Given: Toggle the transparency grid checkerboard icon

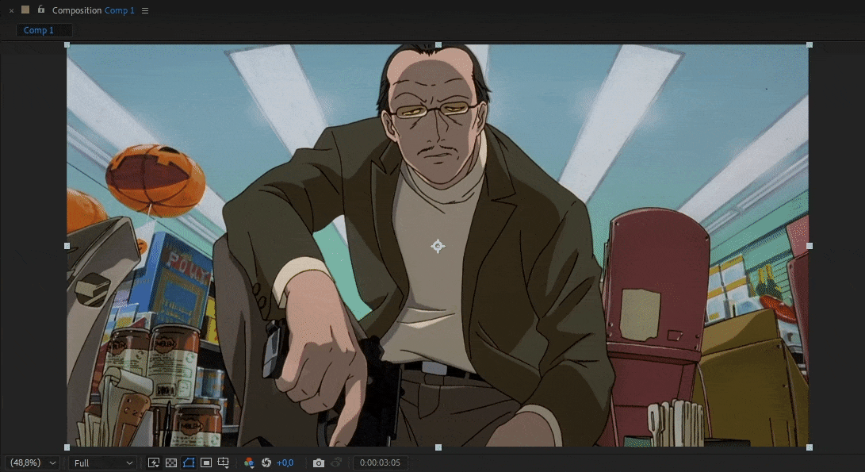Looking at the screenshot, I should coord(171,462).
